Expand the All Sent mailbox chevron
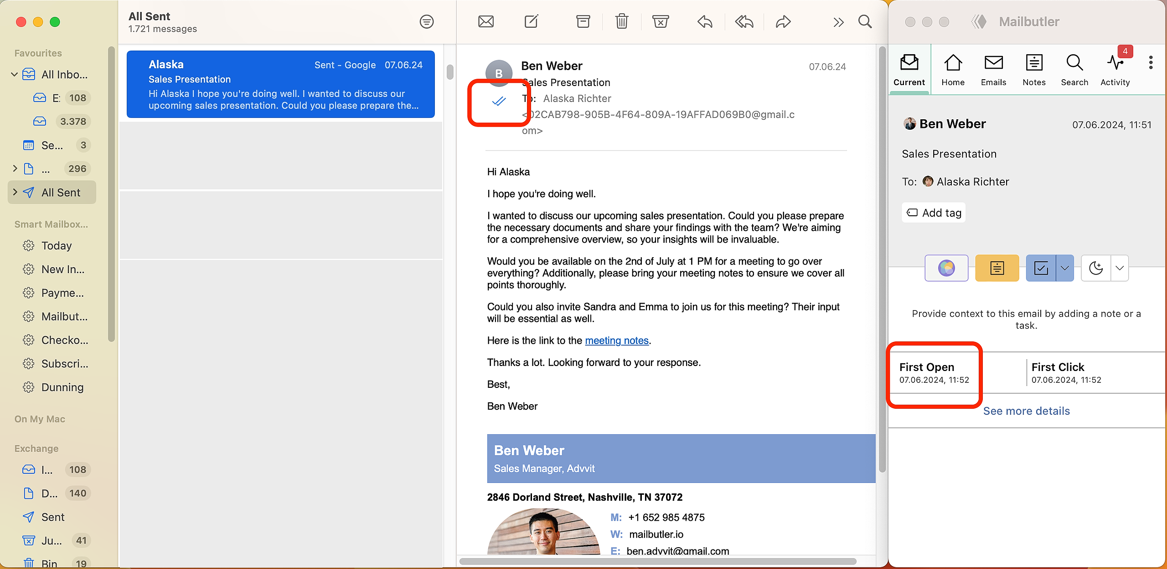Screen dimensions: 1167x569 click(x=15, y=192)
